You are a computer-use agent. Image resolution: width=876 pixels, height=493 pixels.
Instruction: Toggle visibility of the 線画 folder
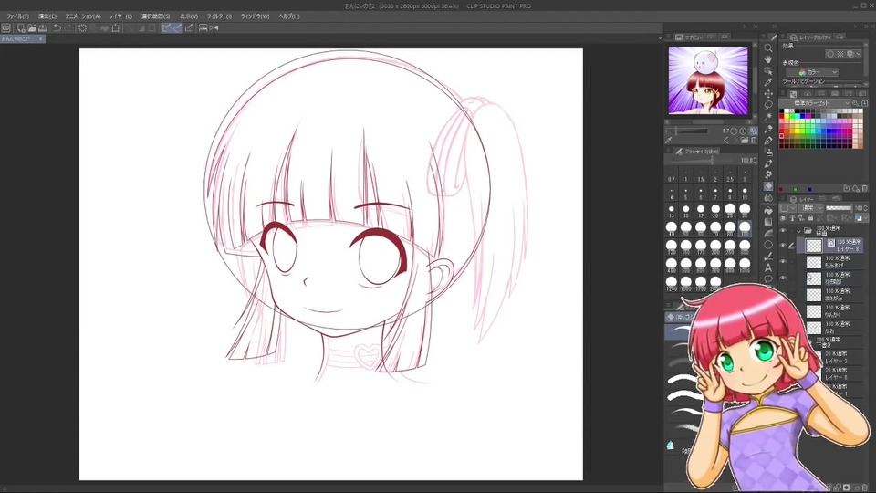point(783,231)
